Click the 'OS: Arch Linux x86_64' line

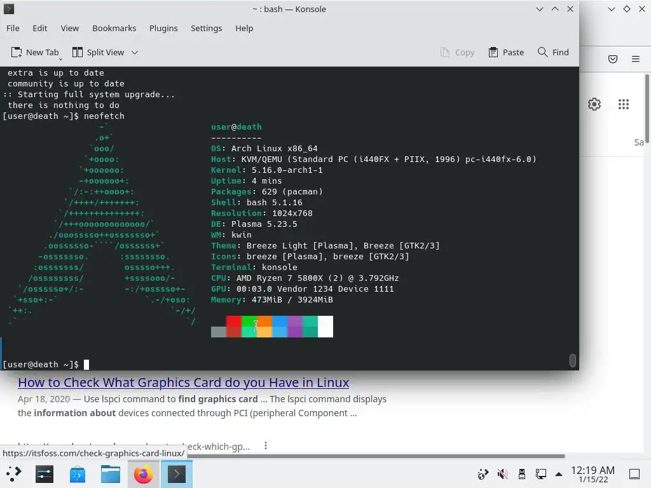click(264, 149)
